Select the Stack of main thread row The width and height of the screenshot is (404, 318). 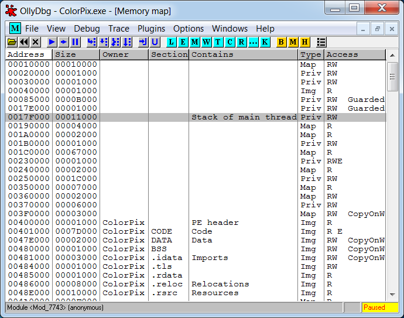196,117
